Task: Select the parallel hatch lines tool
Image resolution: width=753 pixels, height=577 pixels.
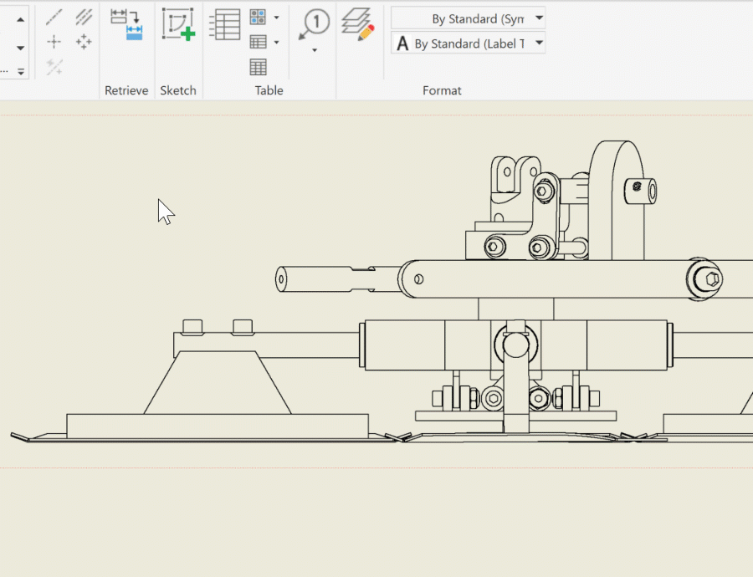Action: pos(84,17)
